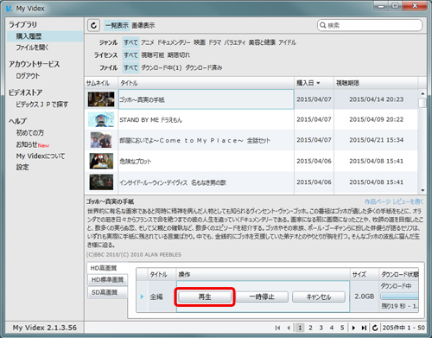Go to page 4 in pagination
Screen dimensions: 432x338
point(332,328)
